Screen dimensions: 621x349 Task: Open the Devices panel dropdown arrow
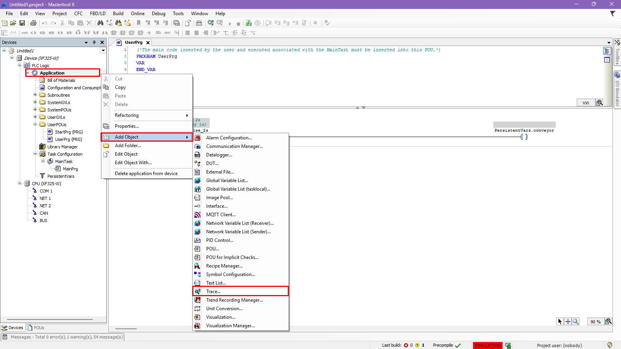tap(86, 42)
